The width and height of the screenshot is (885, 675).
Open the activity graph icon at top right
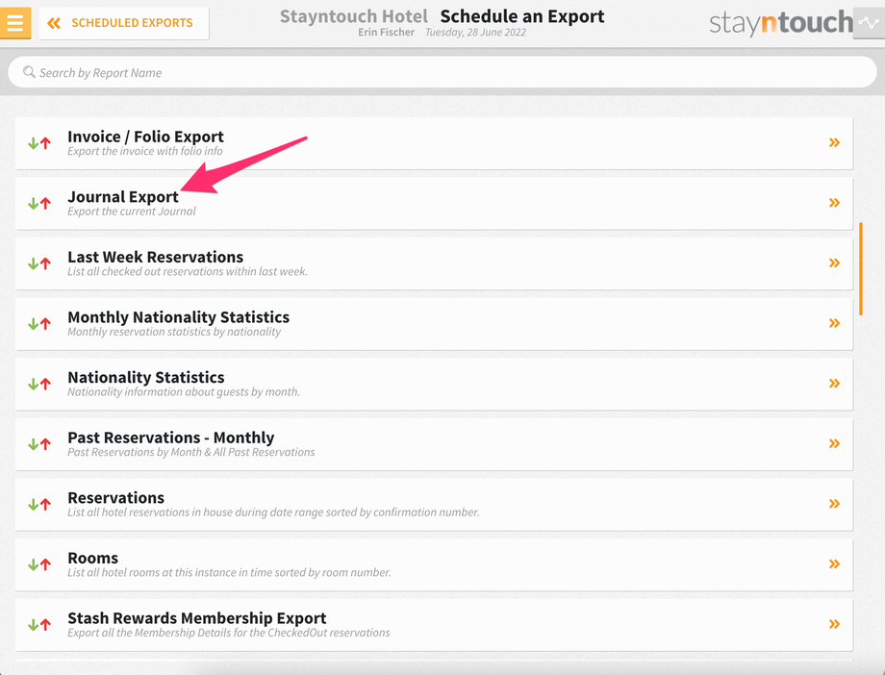coord(868,23)
